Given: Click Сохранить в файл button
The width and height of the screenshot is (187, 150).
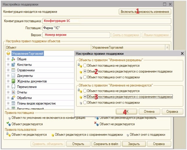Looking at the screenshot, I should point(106,144).
